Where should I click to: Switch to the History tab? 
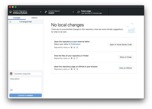(x=34, y=18)
